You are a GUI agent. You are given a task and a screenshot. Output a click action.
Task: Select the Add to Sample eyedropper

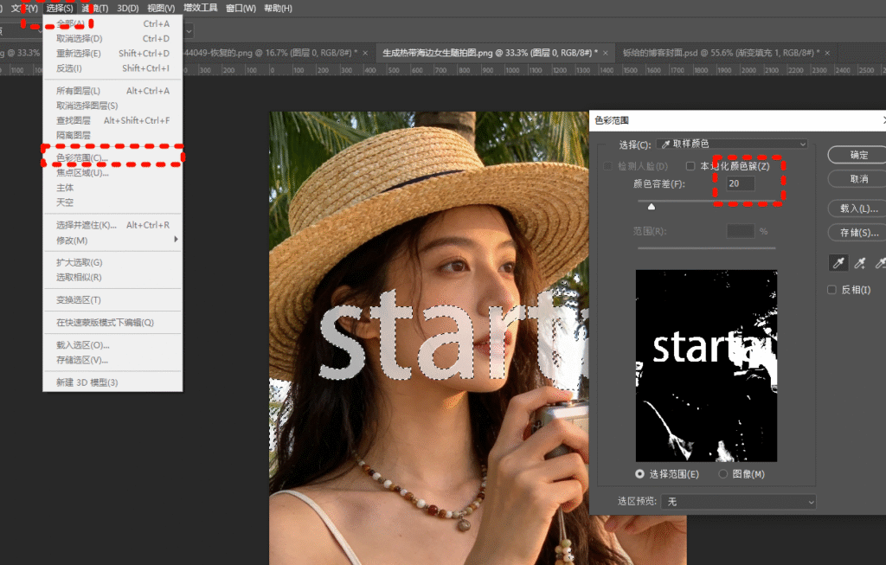coord(859,262)
